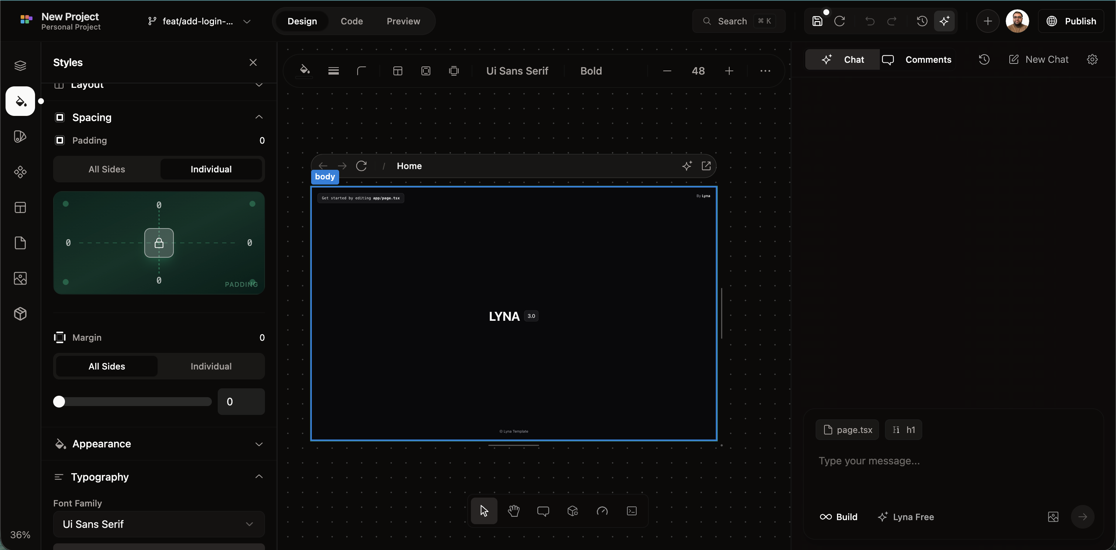Viewport: 1116px width, 550px height.
Task: Switch padding mode to All Sides
Action: point(106,169)
